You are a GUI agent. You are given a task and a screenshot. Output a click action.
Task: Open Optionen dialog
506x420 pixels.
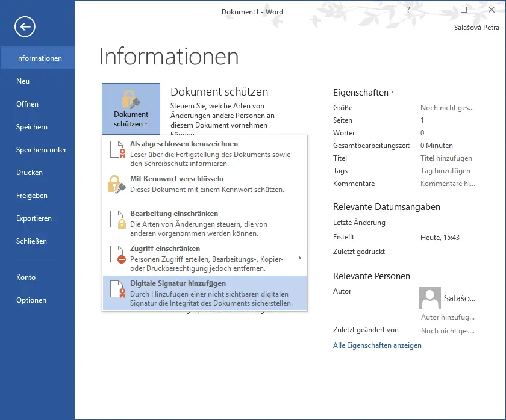point(37,300)
